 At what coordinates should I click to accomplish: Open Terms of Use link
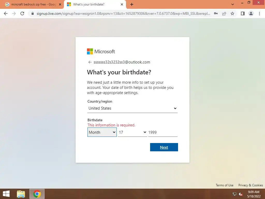(x=224, y=185)
